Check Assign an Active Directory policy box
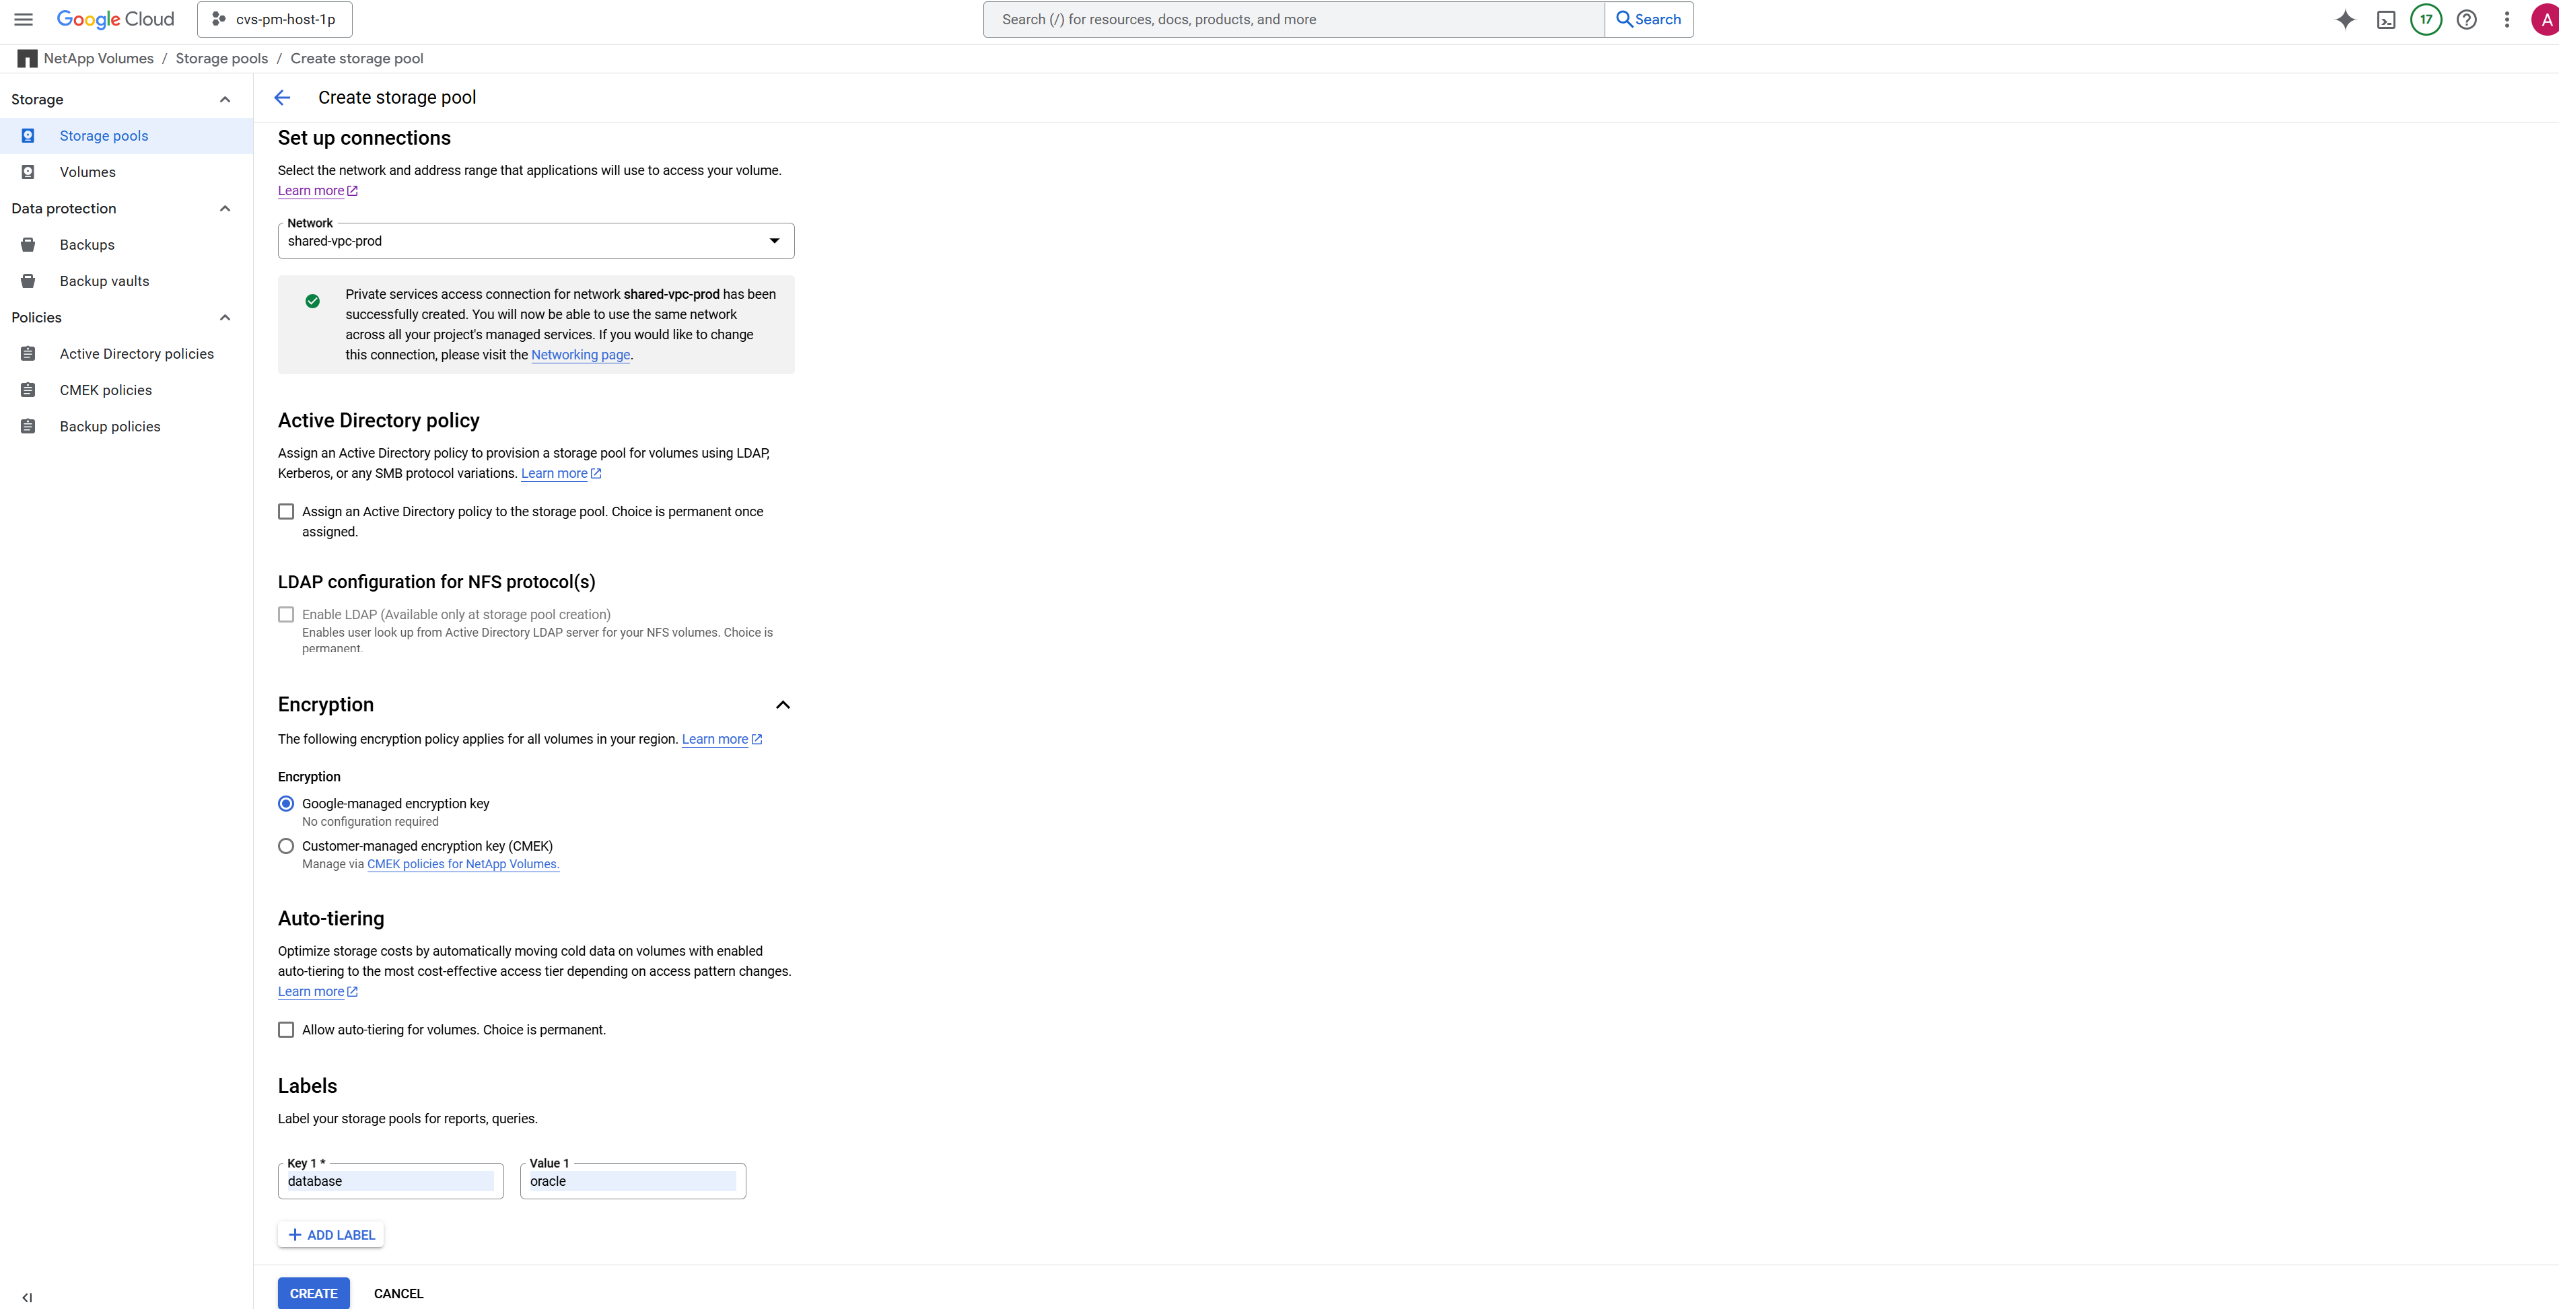This screenshot has width=2559, height=1309. tap(286, 511)
